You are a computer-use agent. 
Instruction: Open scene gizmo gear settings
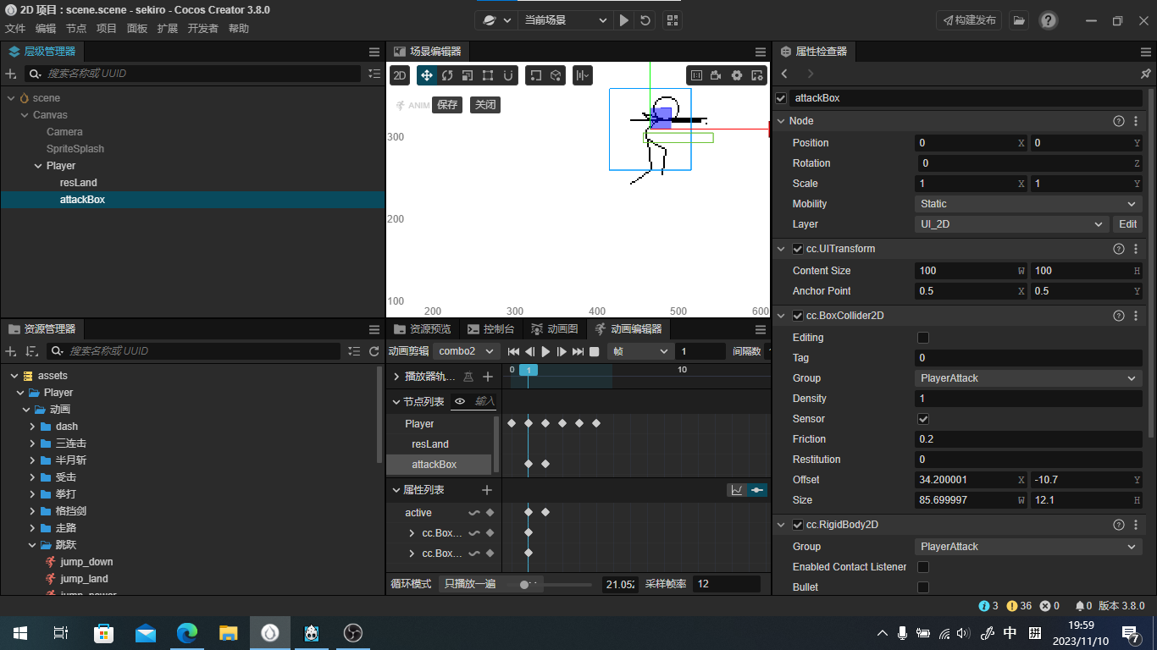[x=736, y=75]
